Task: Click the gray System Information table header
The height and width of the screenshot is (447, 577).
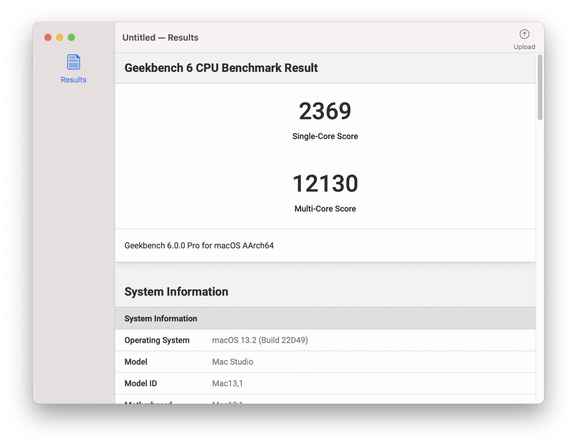Action: pyautogui.click(x=325, y=319)
